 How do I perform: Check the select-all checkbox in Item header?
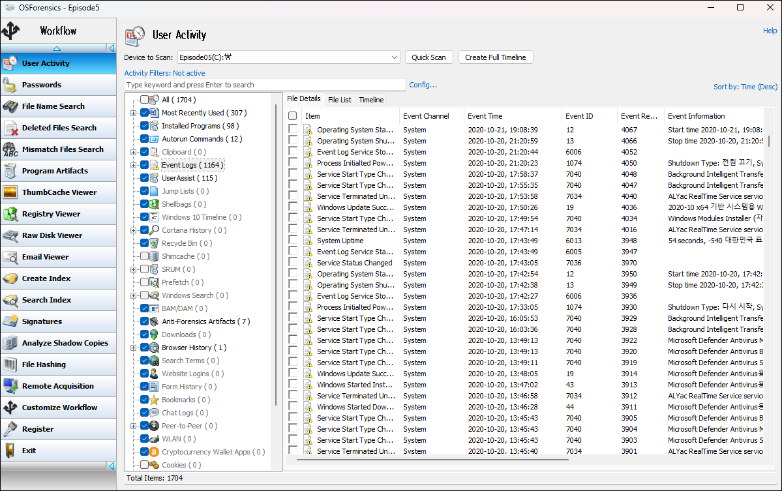click(x=293, y=115)
